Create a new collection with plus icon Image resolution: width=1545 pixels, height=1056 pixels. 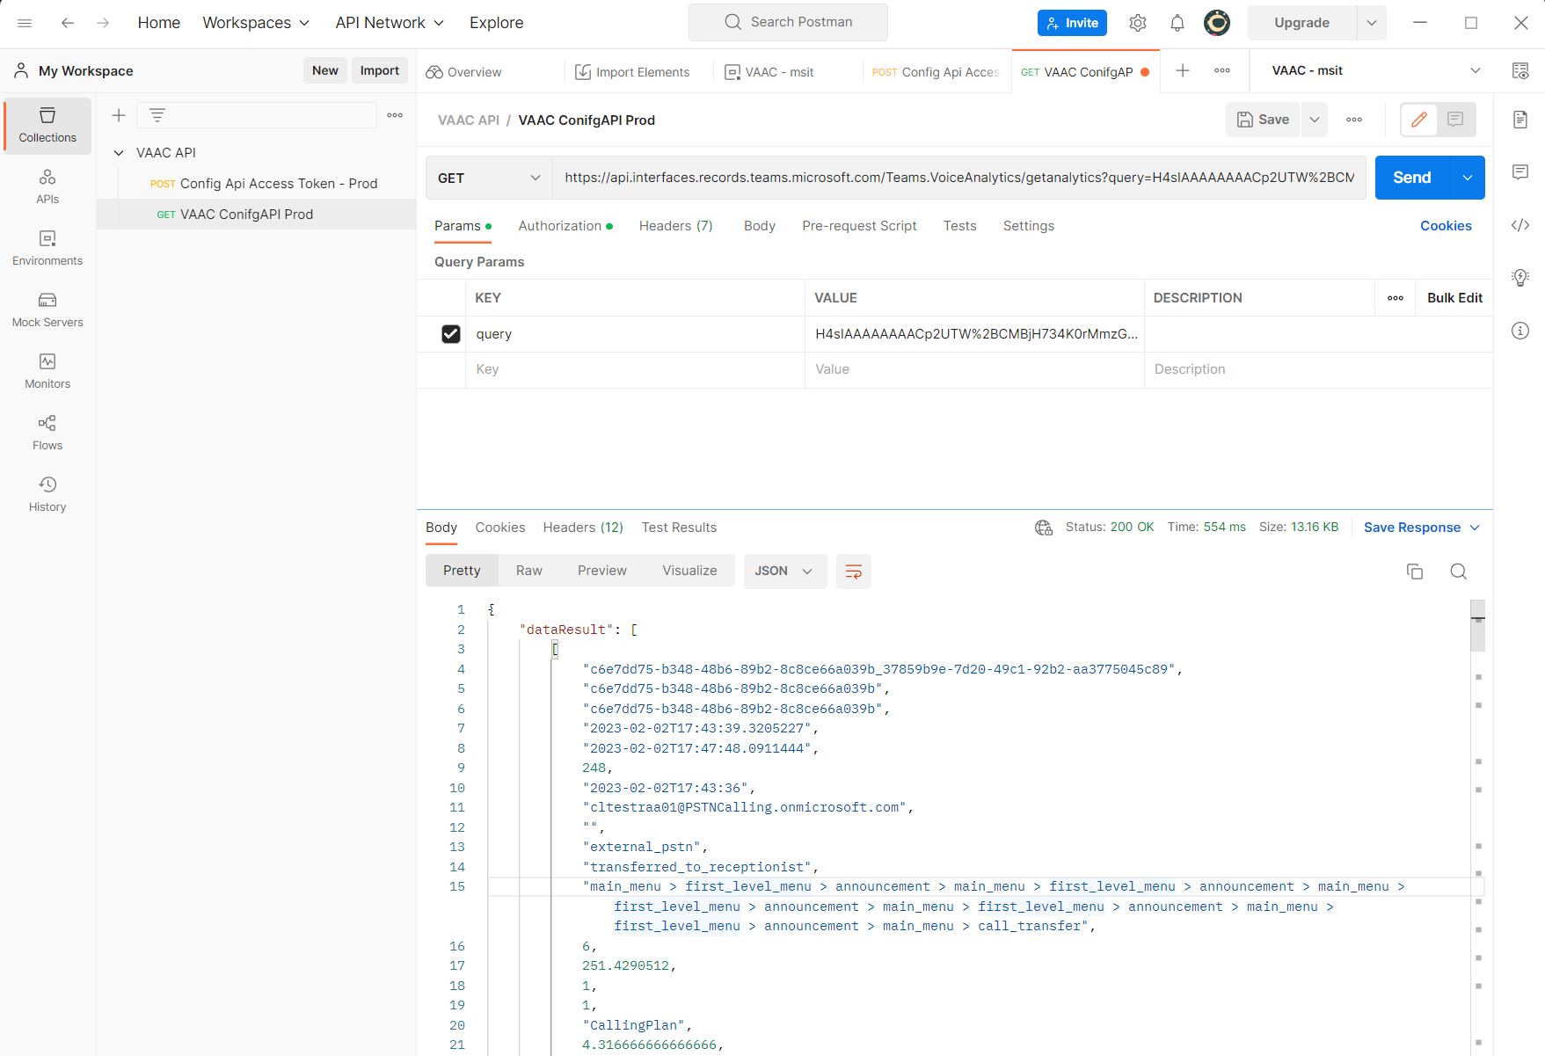pyautogui.click(x=119, y=115)
